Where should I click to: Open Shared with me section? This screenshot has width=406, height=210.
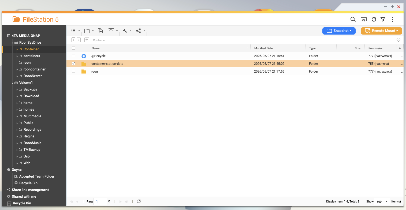click(x=24, y=196)
